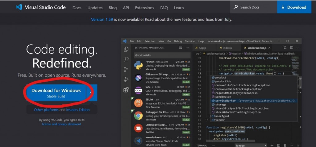Install the ESLint extension
The image size is (316, 147).
point(186,107)
